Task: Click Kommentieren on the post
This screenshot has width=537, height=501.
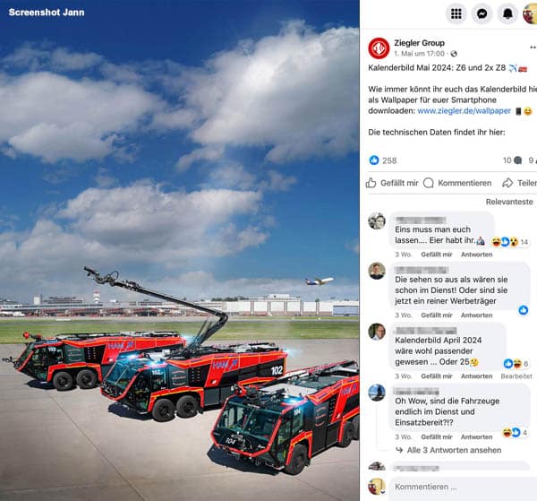Action: 457,183
